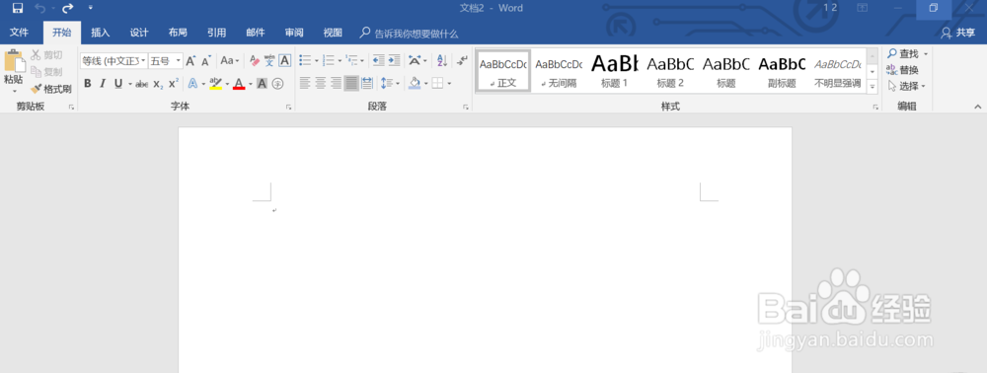Screen dimensions: 987x373
Task: Apply the 标题 1 heading style
Action: [614, 71]
